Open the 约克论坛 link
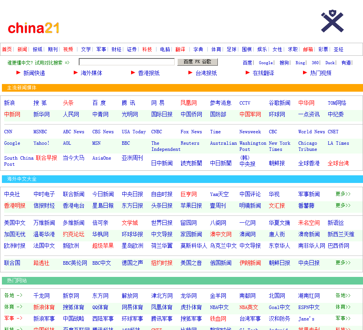 click(x=74, y=235)
